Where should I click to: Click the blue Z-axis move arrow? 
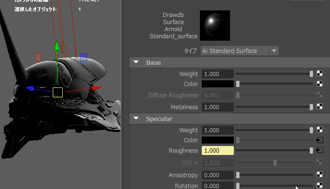(30, 88)
